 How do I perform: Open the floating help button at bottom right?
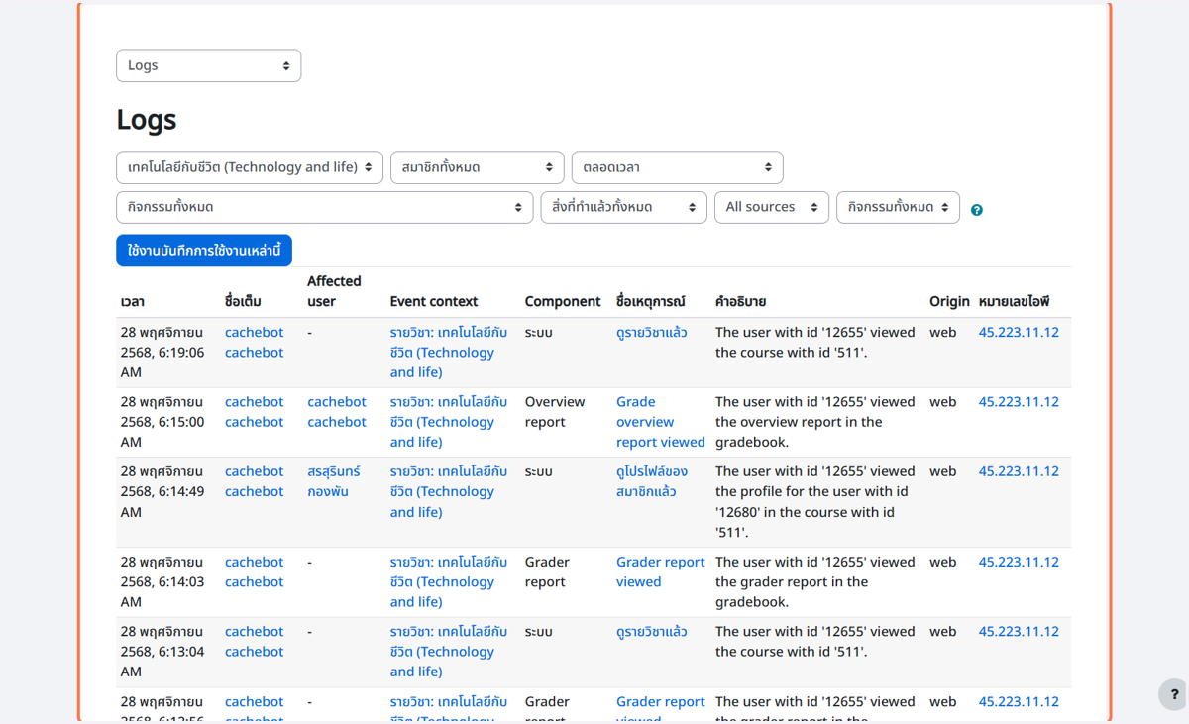click(x=1174, y=694)
